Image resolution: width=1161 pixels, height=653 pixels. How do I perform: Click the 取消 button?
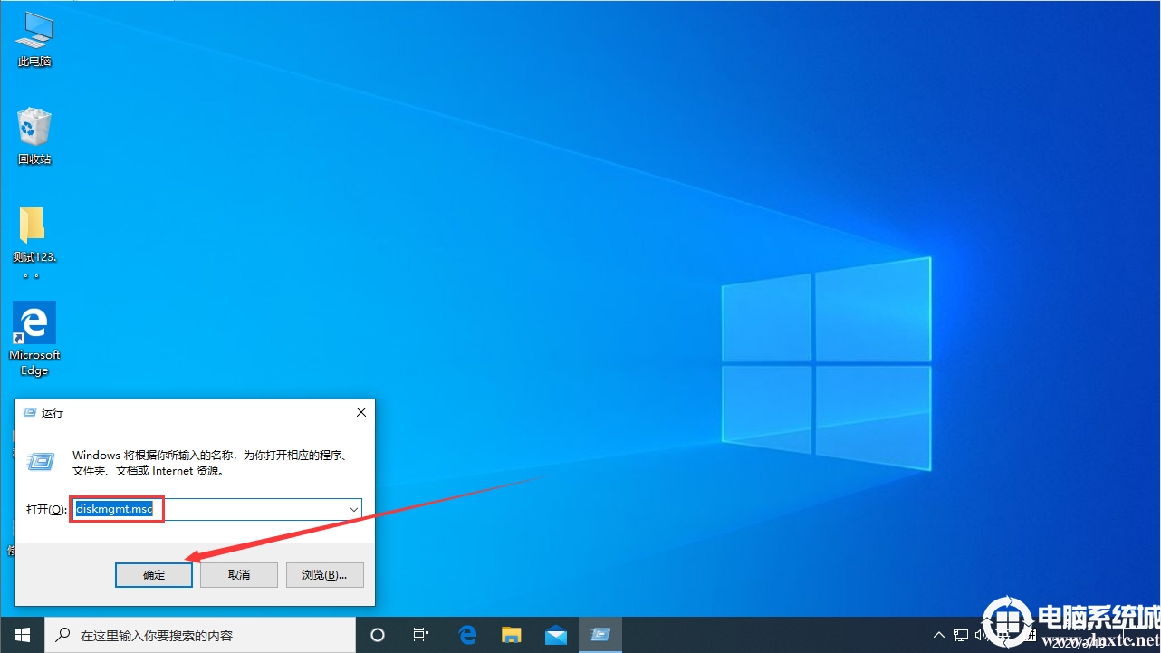(239, 574)
